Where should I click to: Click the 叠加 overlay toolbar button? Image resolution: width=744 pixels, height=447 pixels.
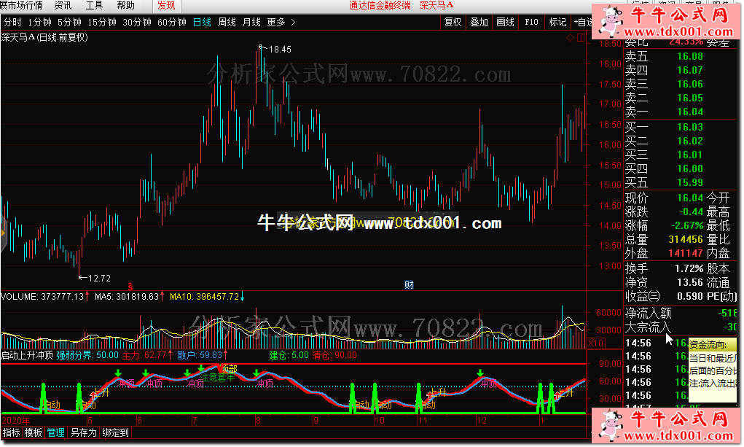[x=479, y=22]
